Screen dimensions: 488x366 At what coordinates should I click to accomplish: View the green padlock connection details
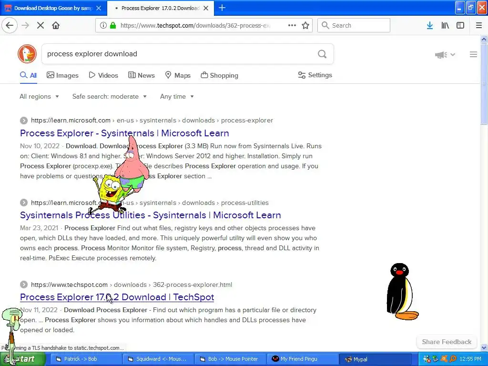[x=113, y=25]
